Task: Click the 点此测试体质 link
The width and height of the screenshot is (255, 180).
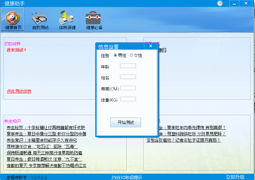Action: tap(19, 91)
